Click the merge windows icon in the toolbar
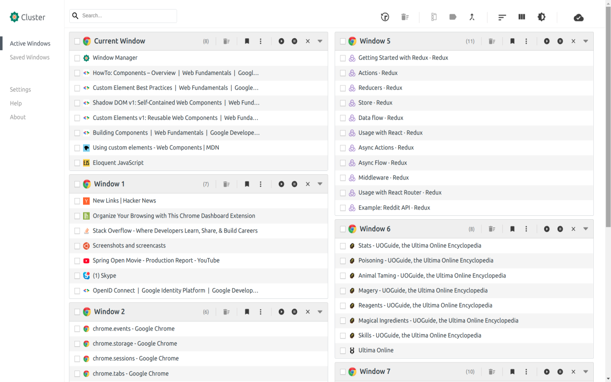This screenshot has width=611, height=382. pyautogui.click(x=472, y=17)
